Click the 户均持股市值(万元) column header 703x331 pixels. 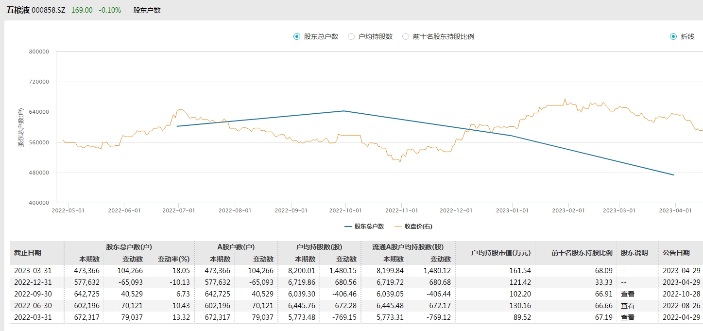[x=501, y=253]
